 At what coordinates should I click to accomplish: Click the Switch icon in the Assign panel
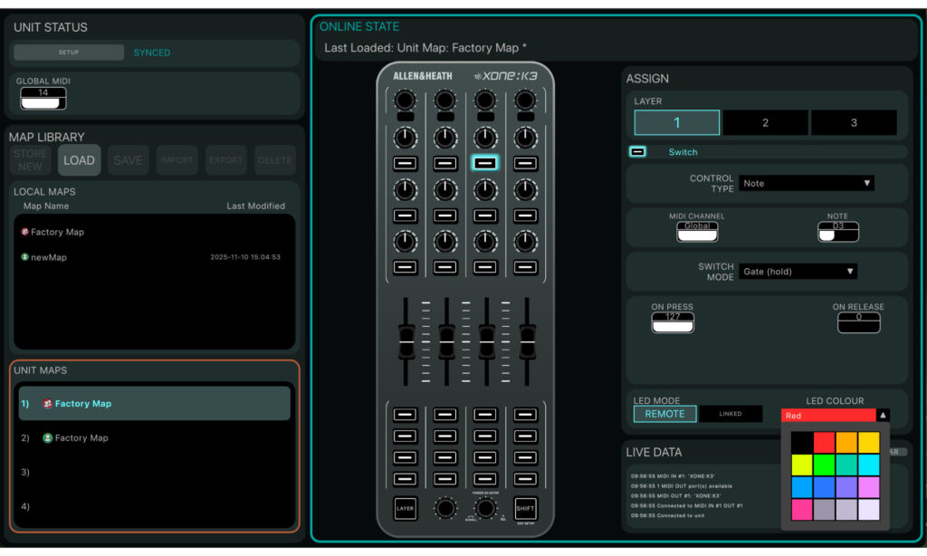coord(638,152)
